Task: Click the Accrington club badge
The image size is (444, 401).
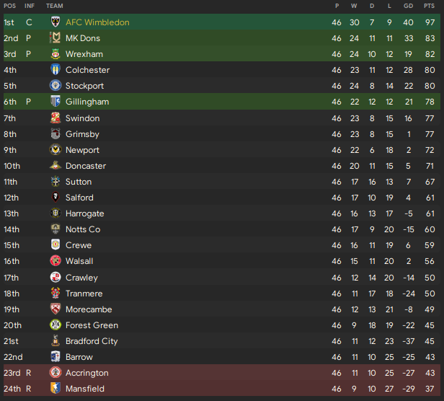Action: [55, 373]
